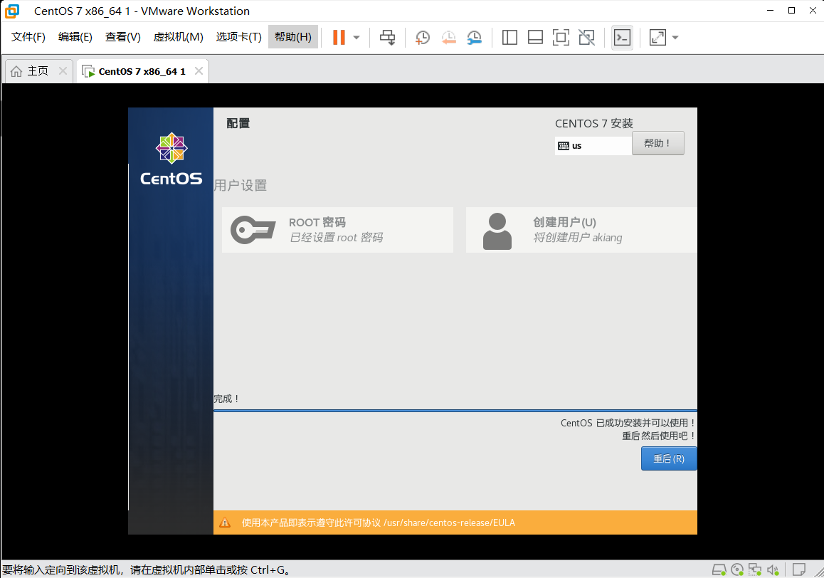The image size is (824, 578).
Task: Open the 虚拟机(M) menu
Action: 178,37
